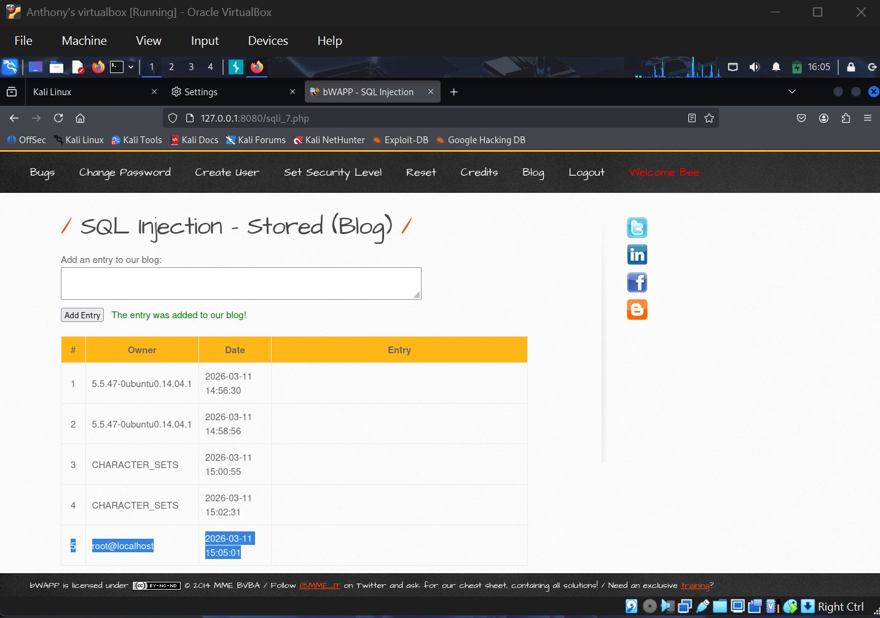
Task: Go to the Firefox home page
Action: coord(80,118)
